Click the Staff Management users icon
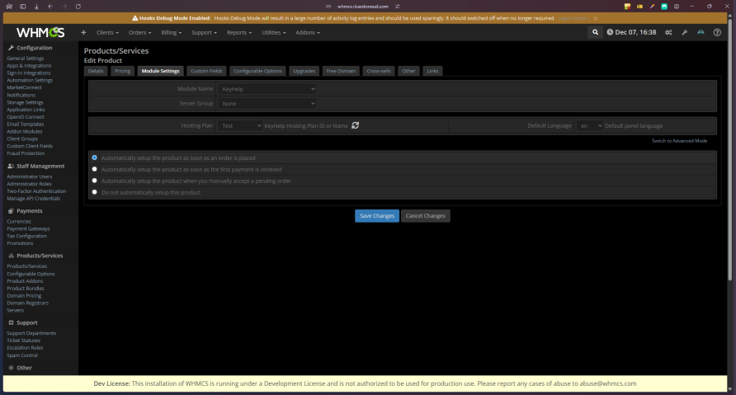The width and height of the screenshot is (736, 395). point(11,166)
